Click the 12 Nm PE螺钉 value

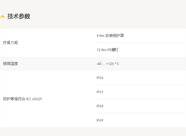tap(107, 50)
